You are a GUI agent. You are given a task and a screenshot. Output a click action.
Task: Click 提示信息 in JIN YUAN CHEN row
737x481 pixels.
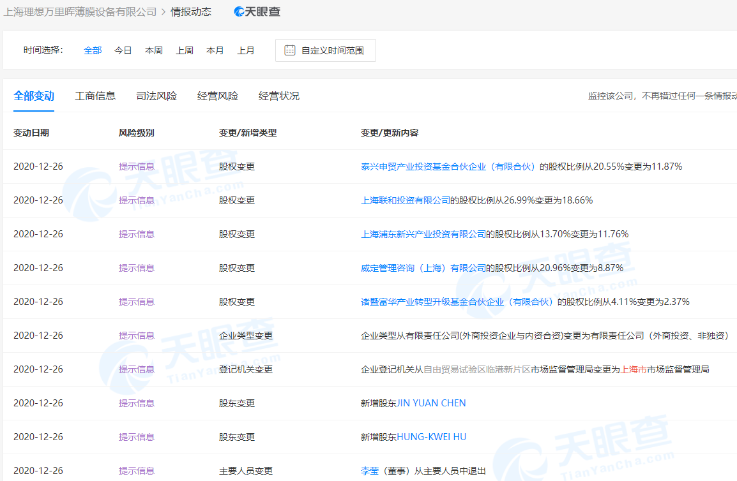click(x=136, y=403)
